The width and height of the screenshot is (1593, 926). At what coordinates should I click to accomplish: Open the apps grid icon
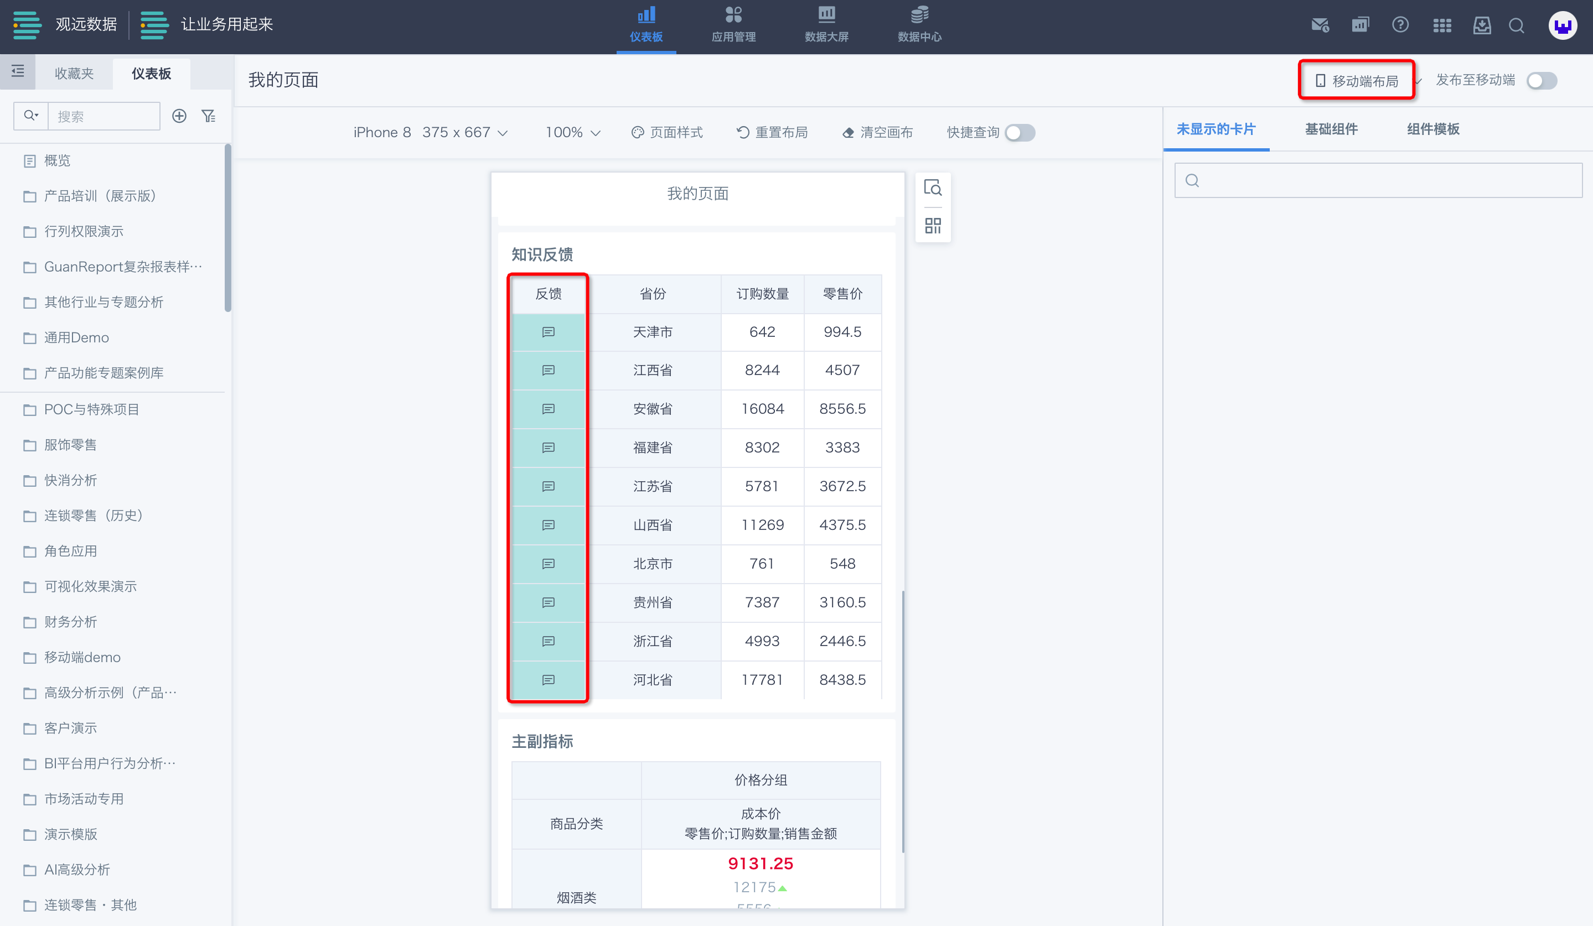pos(1442,25)
